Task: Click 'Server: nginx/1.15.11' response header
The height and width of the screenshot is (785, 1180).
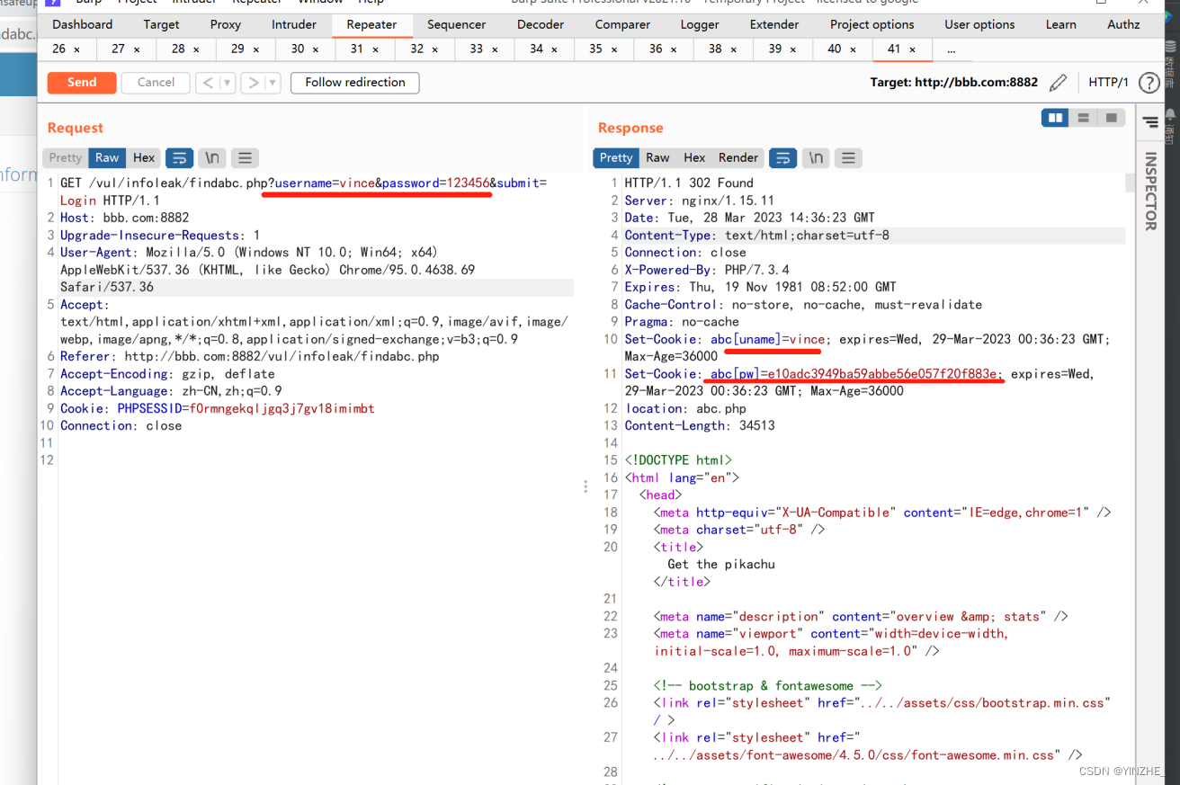Action: pyautogui.click(x=700, y=201)
